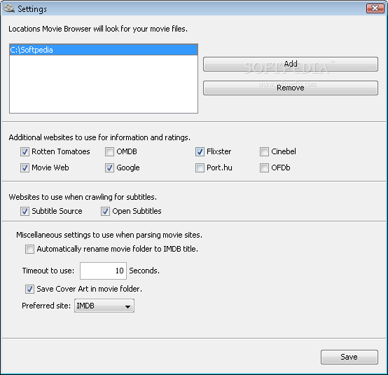Enable the Cinebel checkbox
The width and height of the screenshot is (388, 375).
coord(264,151)
